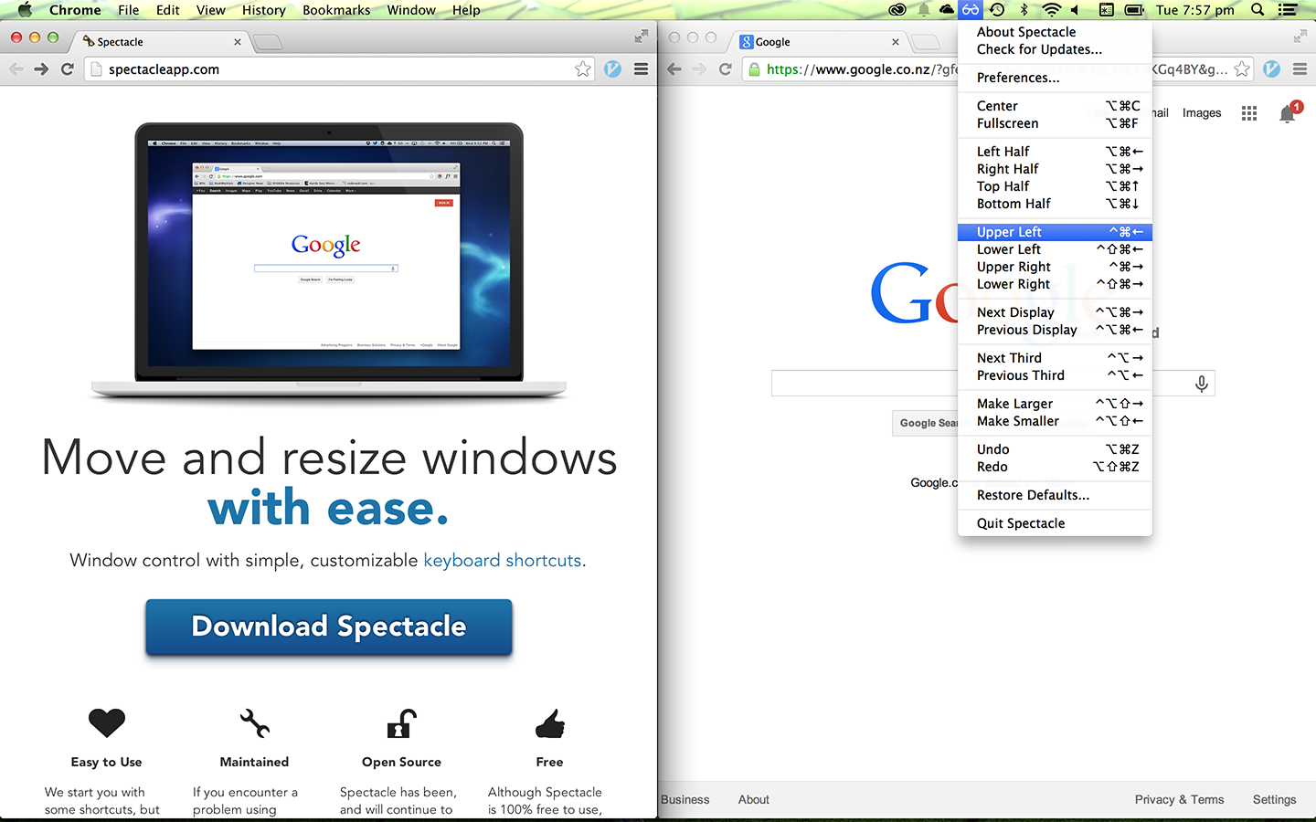
Task: Select Upper Left in the Spectacle menu
Action: pyautogui.click(x=1055, y=232)
